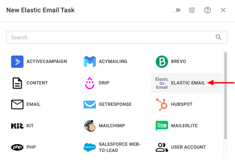235x162 pixels.
Task: Select the MAILCHIMP label
Action: tap(112, 126)
